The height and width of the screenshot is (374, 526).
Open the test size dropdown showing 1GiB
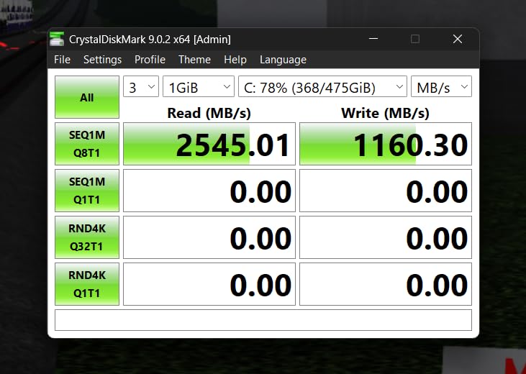(199, 86)
